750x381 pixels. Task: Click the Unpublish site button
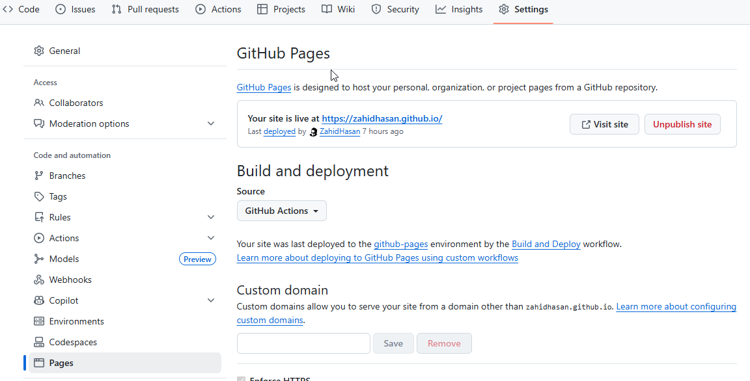pos(682,124)
